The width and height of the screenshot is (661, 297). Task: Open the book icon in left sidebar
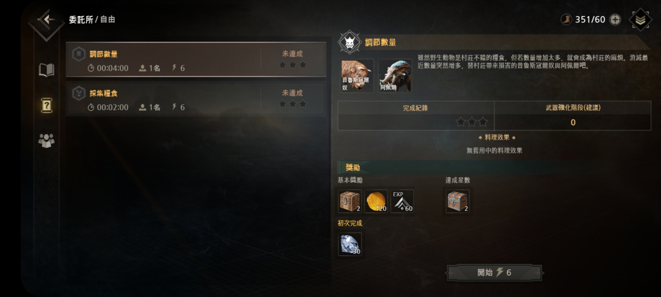[x=46, y=70]
